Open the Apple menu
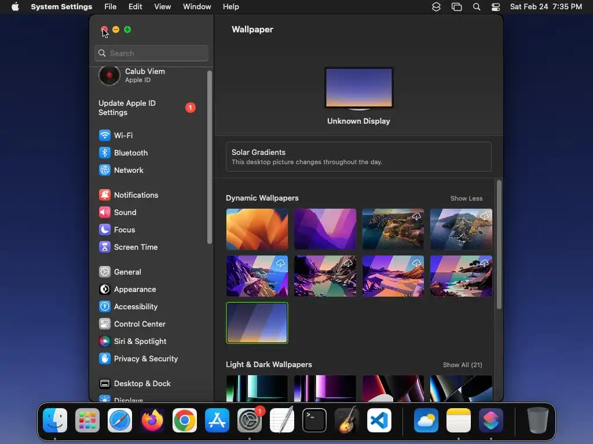Screen dimensions: 593x444 click(x=15, y=7)
